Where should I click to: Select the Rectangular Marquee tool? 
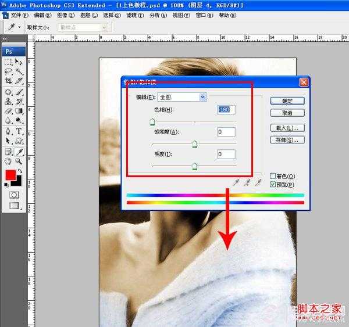[x=8, y=62]
